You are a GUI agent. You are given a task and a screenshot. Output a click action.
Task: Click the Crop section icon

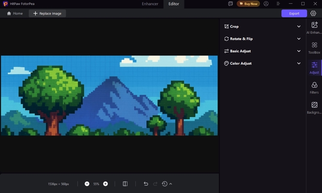point(226,27)
